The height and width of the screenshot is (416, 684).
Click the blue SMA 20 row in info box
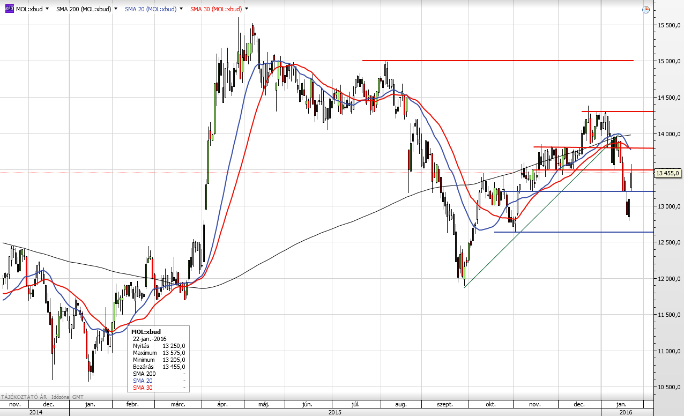coord(159,381)
